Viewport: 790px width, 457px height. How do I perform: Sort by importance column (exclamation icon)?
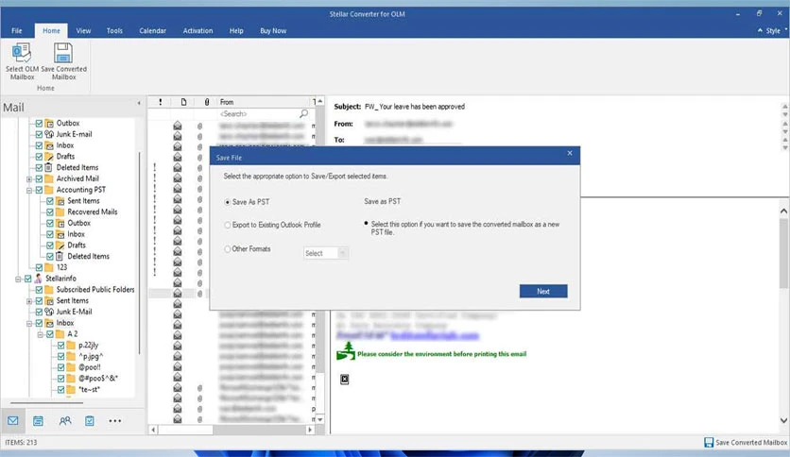click(161, 102)
